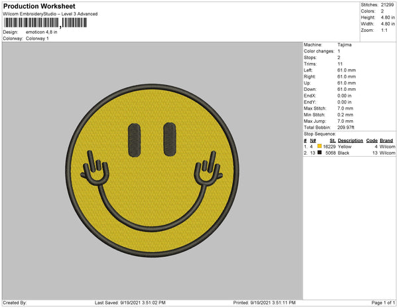Click the yellow thread color swatch
398x308 pixels.
(x=319, y=146)
